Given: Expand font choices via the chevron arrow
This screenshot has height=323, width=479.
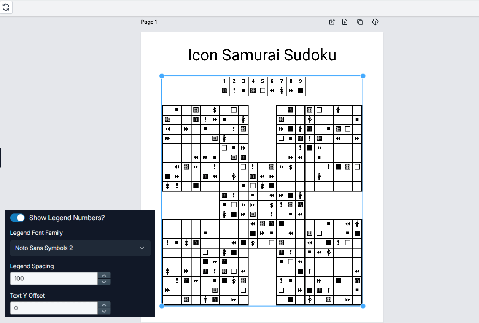Looking at the screenshot, I should click(x=142, y=248).
